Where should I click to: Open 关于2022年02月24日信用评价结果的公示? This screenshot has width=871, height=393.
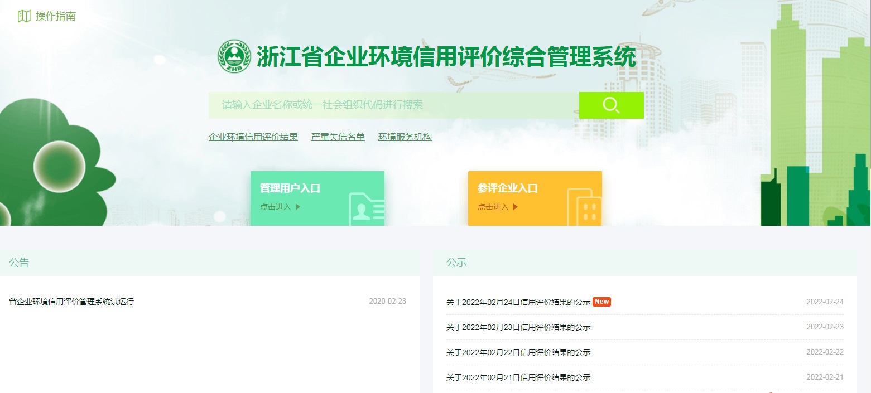click(x=518, y=302)
